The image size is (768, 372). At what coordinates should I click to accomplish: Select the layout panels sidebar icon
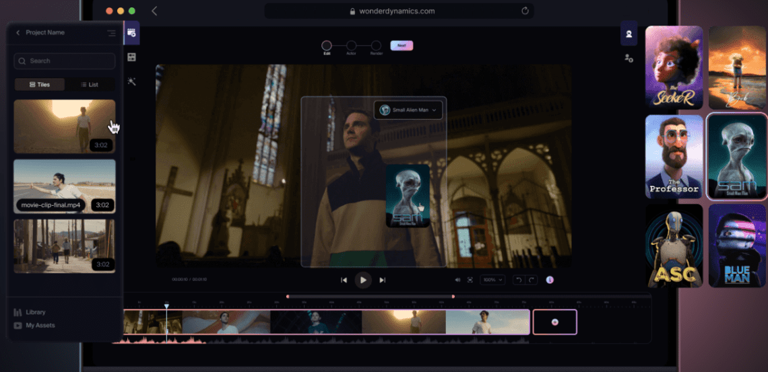(x=131, y=57)
